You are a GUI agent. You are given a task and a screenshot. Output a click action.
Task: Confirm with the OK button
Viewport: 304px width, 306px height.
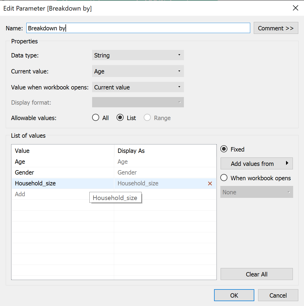234,295
